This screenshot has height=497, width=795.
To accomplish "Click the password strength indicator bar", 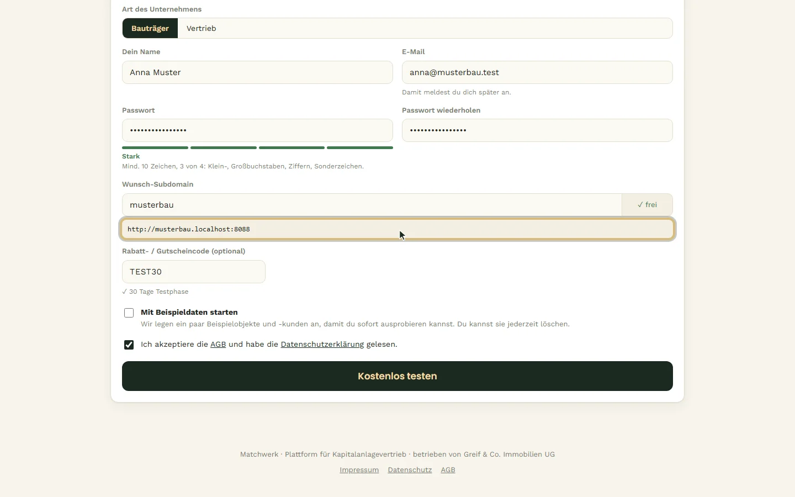I will coord(257,147).
